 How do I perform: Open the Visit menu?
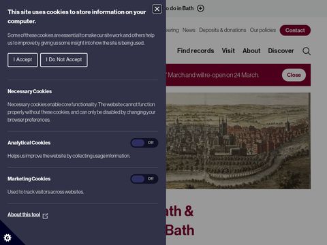[x=228, y=51]
